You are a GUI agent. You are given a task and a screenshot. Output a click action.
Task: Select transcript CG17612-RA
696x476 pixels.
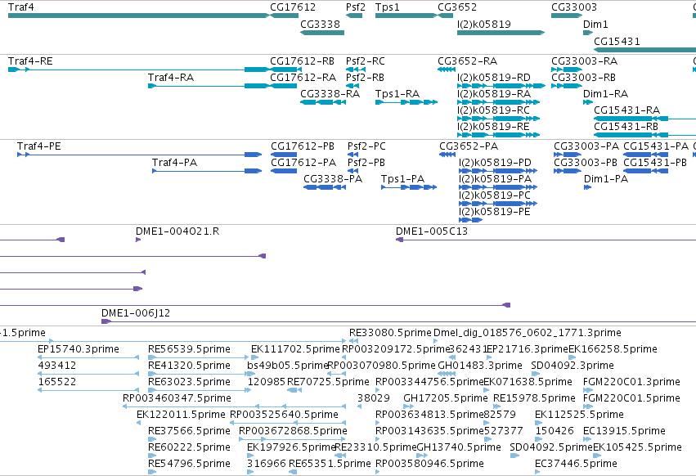pos(284,86)
